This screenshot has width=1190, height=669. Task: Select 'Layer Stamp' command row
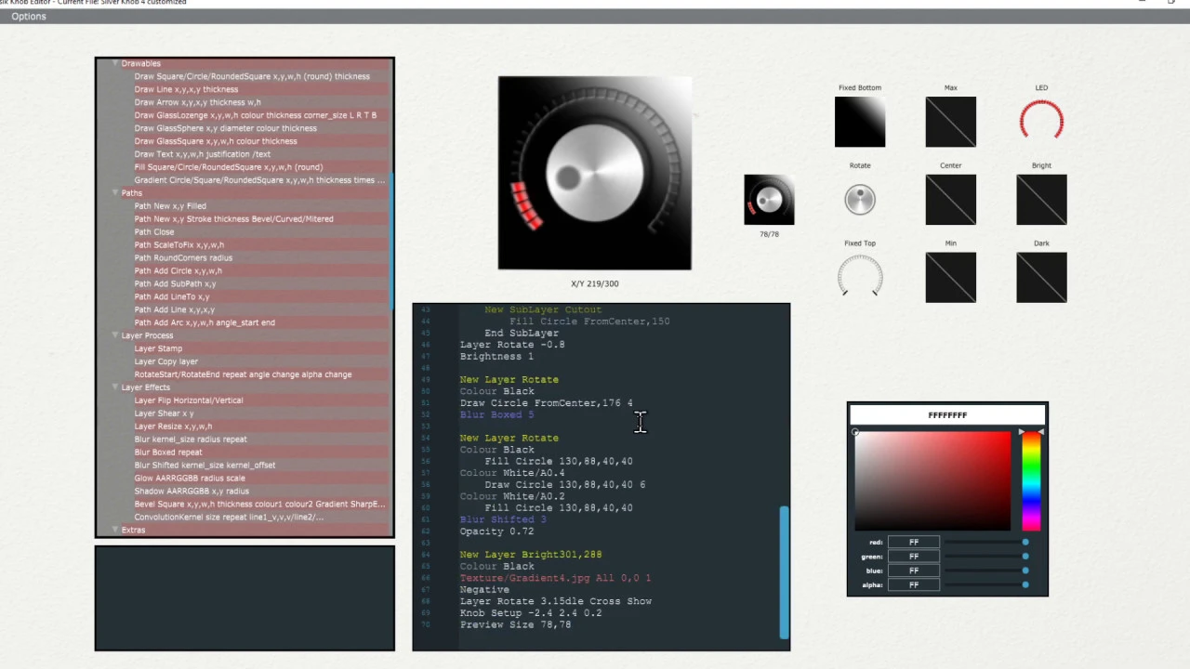click(x=158, y=348)
